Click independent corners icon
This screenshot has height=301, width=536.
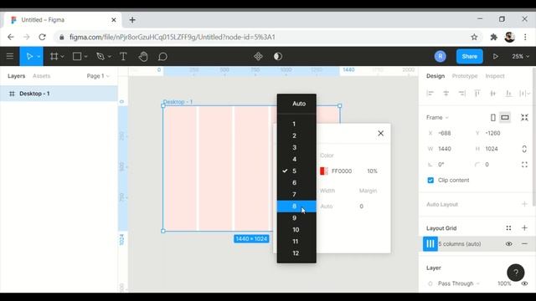524,165
